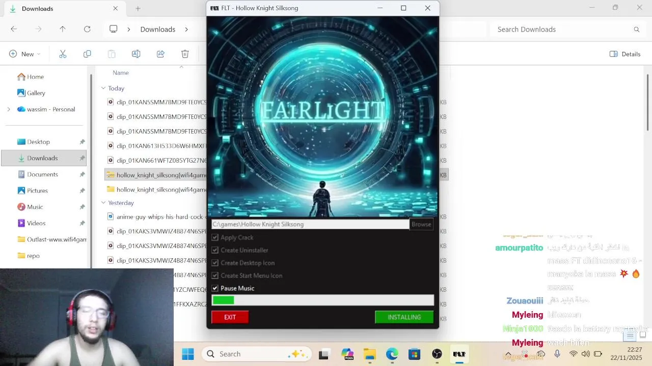
Task: Click Downloads breadcrumb in address bar
Action: (x=158, y=29)
